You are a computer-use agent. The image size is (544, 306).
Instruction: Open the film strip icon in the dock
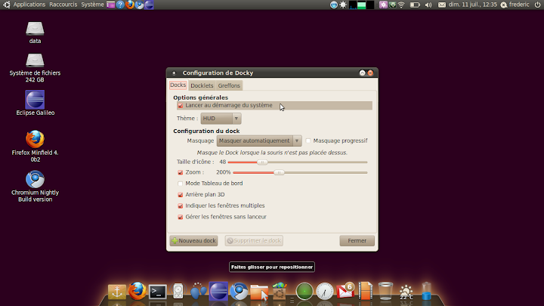(366, 291)
